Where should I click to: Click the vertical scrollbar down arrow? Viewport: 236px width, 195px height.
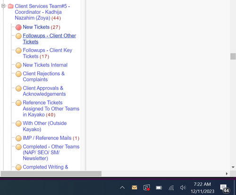click(233, 167)
